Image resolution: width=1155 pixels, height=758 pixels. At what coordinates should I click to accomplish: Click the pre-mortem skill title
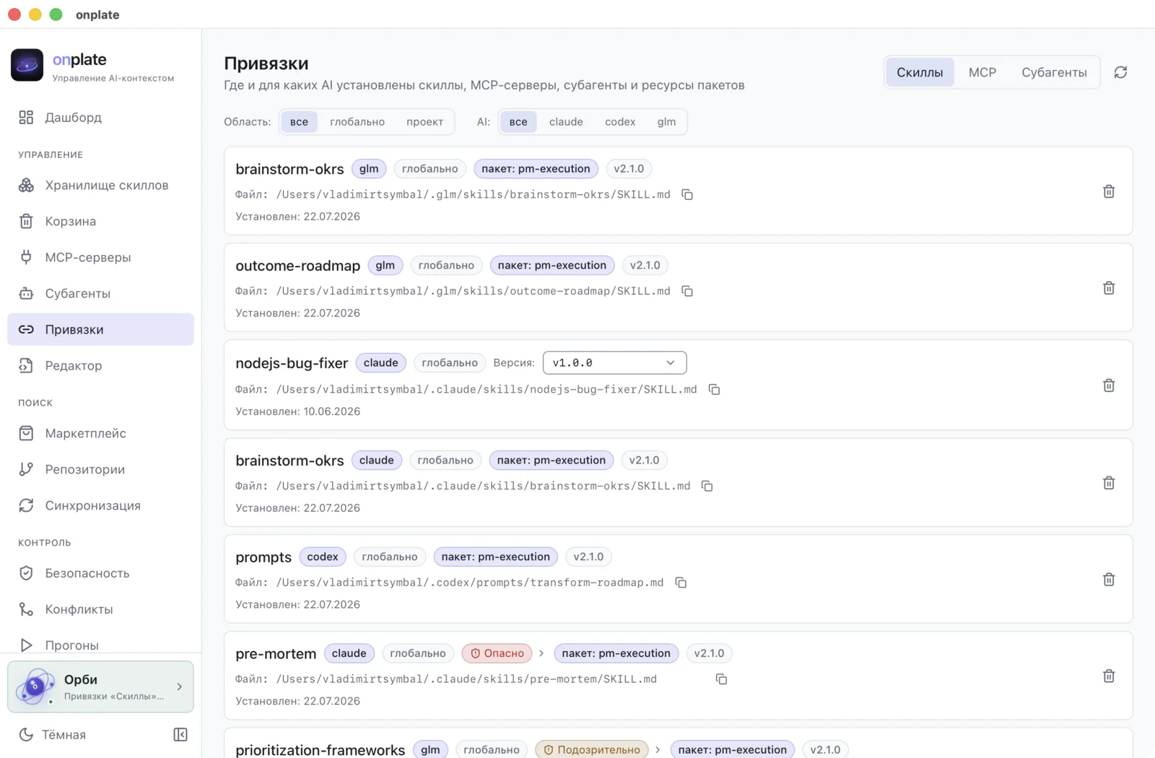[276, 654]
